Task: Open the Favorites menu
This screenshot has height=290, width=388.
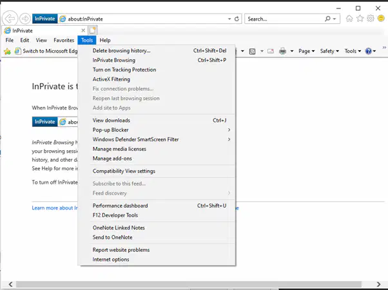Action: point(64,40)
